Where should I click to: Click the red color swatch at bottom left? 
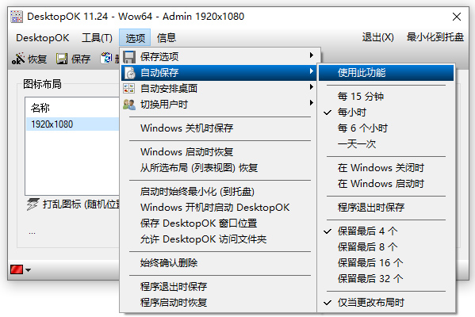(17, 269)
